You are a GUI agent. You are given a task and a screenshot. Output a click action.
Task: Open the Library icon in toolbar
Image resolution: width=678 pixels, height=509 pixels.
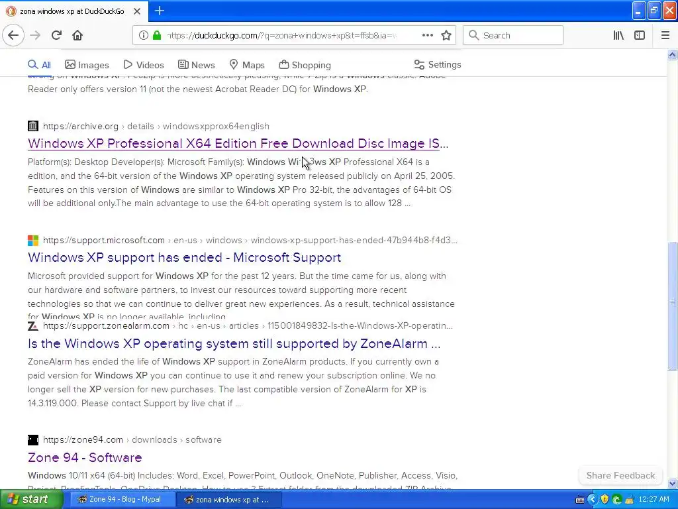(618, 35)
